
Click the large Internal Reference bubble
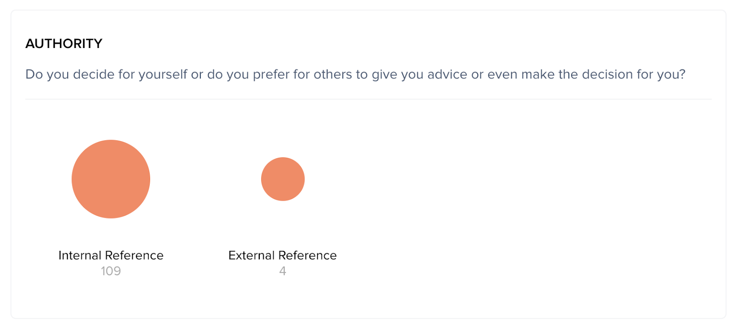pos(111,179)
